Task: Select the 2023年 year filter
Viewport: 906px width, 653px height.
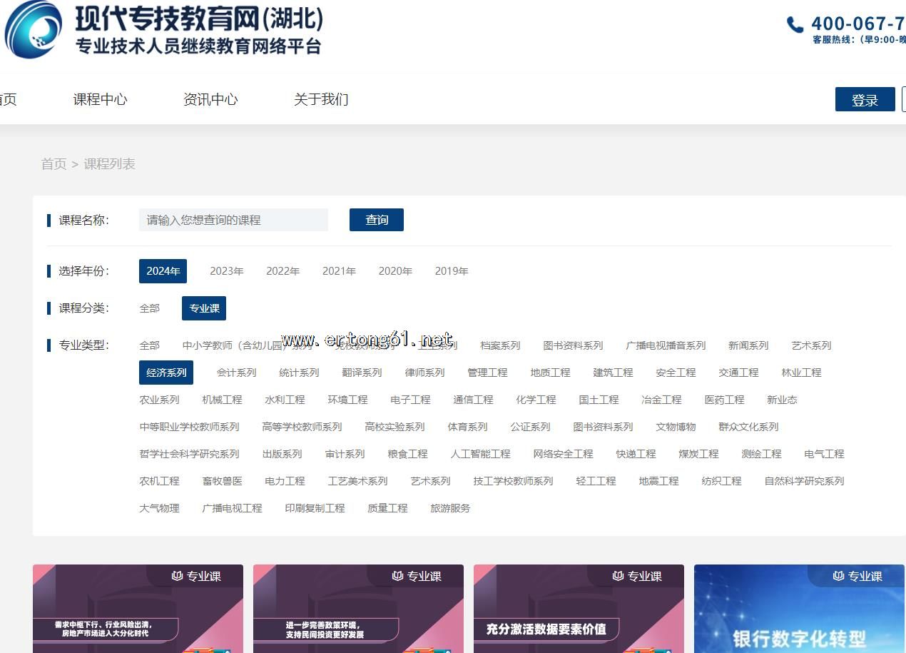Action: (226, 271)
